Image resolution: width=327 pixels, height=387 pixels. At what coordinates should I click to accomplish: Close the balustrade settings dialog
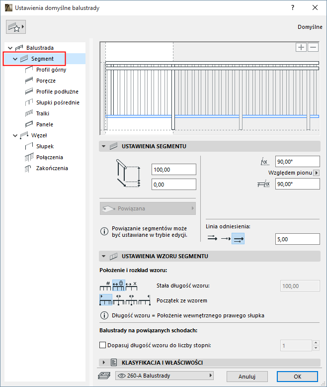click(315, 7)
